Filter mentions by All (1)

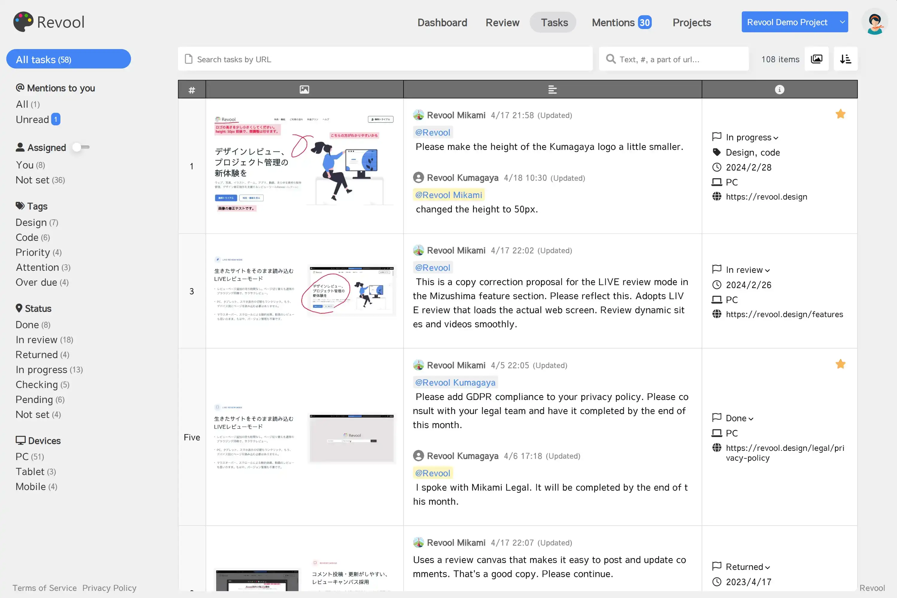(28, 104)
